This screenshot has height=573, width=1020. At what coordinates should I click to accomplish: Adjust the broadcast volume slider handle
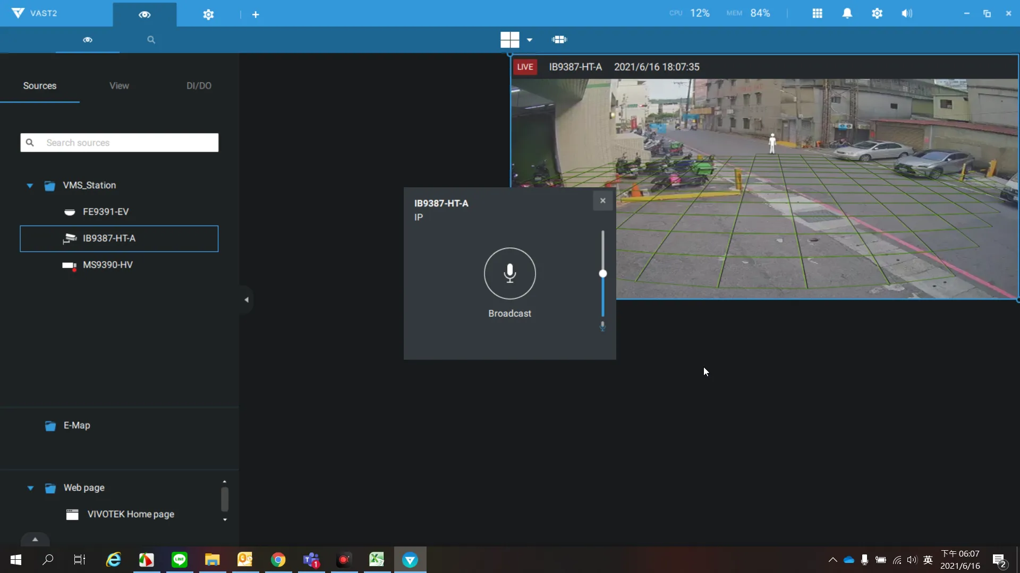(x=602, y=274)
